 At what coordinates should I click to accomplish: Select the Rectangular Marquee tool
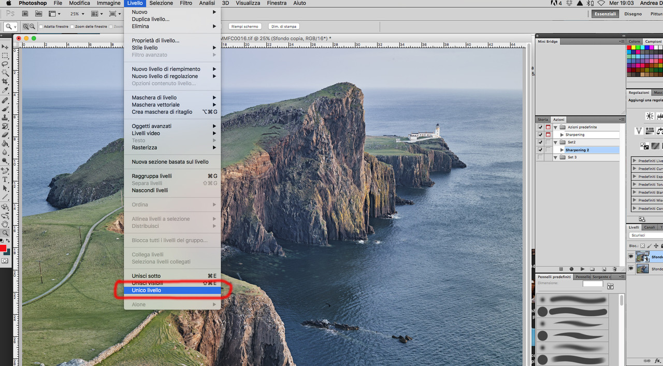pyautogui.click(x=5, y=55)
